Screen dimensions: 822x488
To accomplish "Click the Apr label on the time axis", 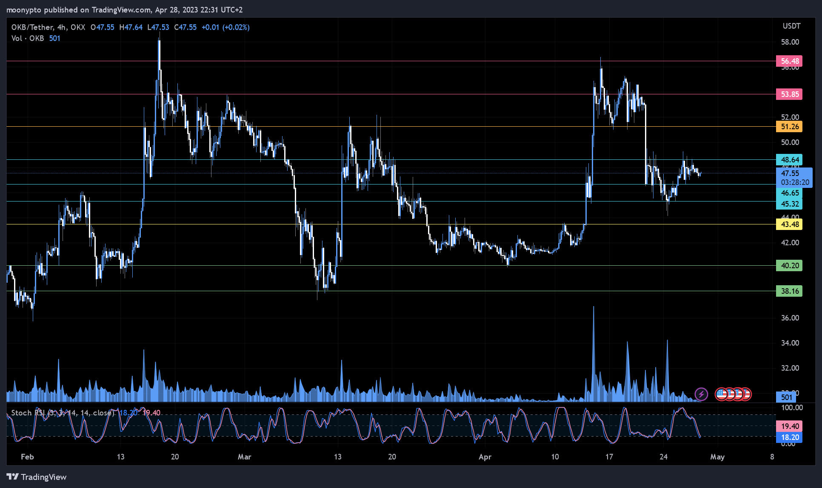I will pos(485,457).
